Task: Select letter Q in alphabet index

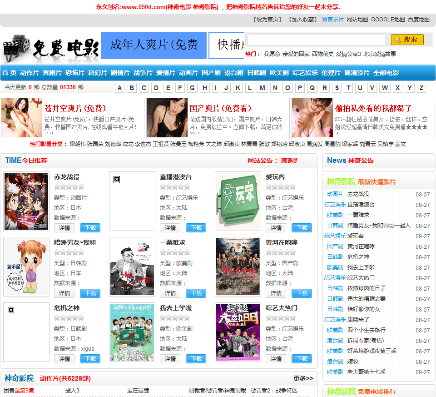Action: click(x=312, y=88)
